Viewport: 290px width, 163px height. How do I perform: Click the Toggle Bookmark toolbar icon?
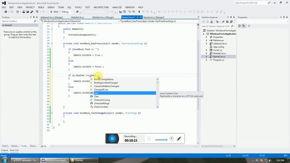(139, 12)
